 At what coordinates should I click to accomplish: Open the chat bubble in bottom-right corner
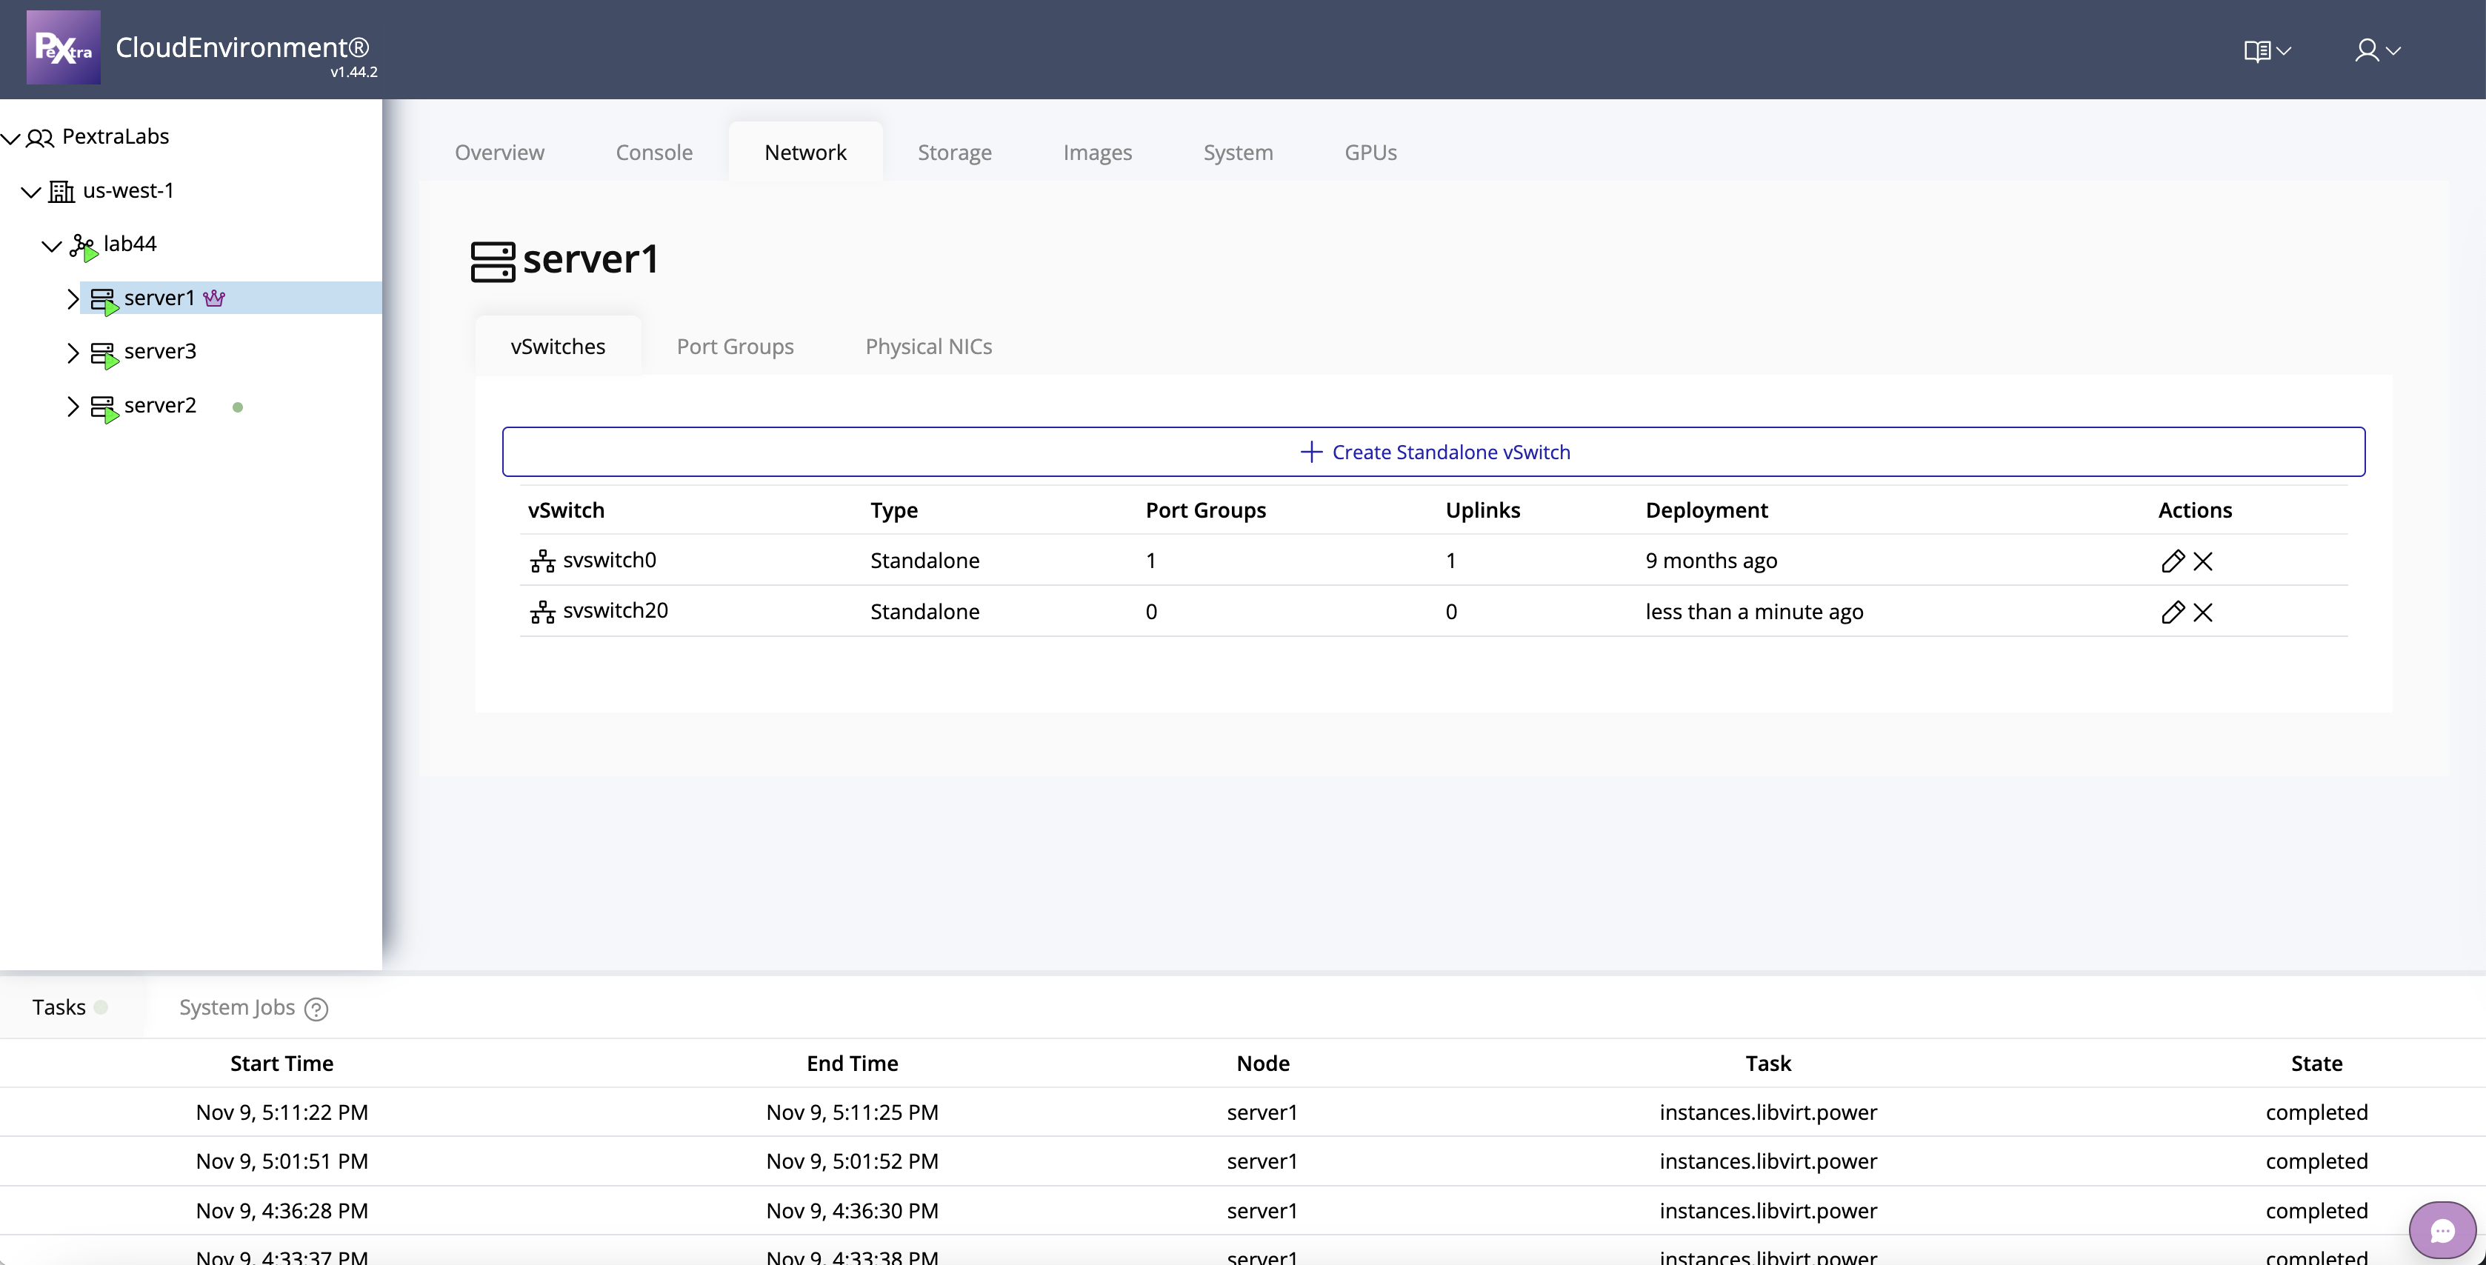(2444, 1230)
